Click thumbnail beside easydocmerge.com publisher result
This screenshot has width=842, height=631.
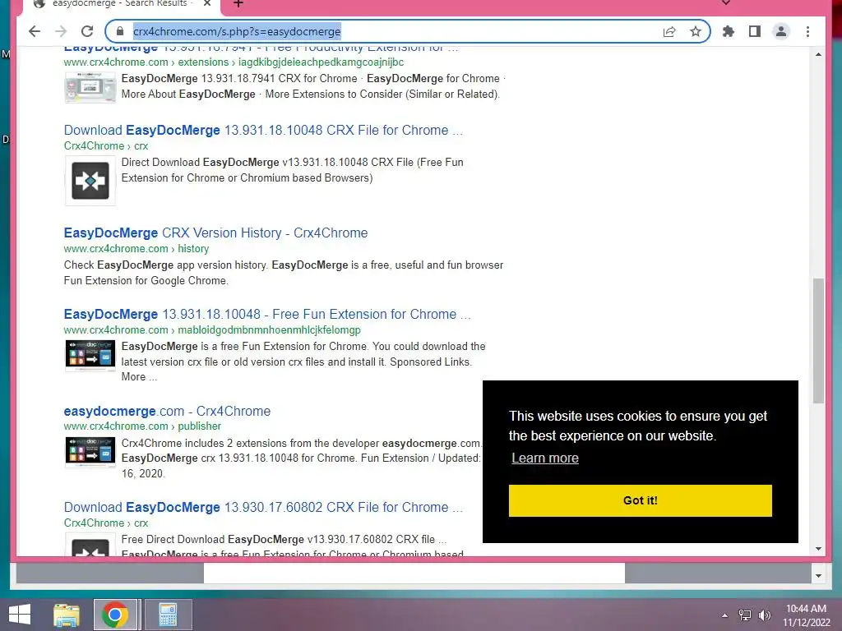90,452
